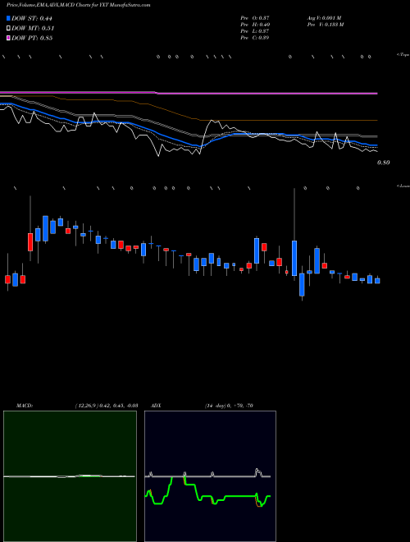Click the tall blue candle with the longest upper wick
This screenshot has height=542, width=410.
(x=294, y=258)
